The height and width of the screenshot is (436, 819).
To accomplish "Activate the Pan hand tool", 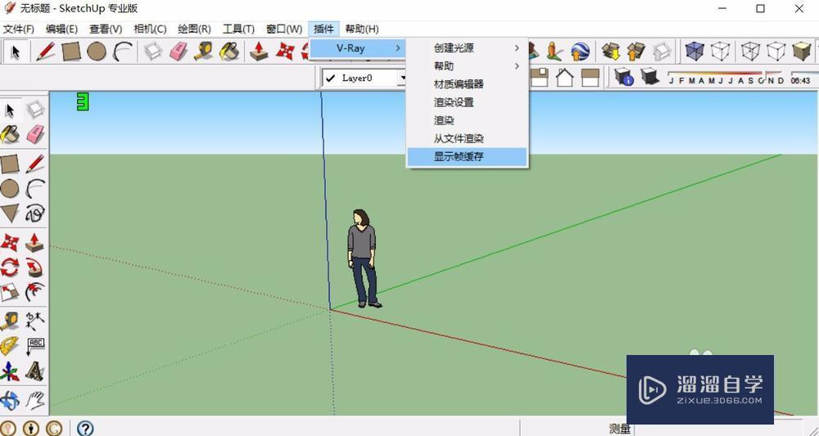I will (x=35, y=401).
